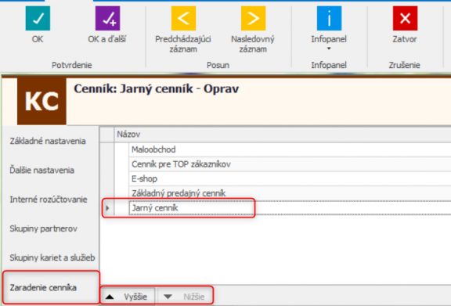Confirm with the teal OK checkmark icon
This screenshot has height=306, width=451.
38,18
